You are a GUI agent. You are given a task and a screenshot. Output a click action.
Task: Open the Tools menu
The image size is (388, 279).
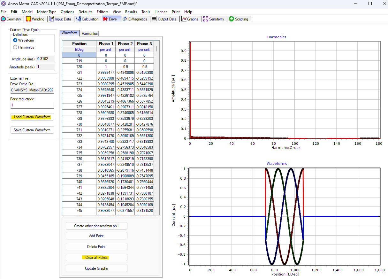click(x=146, y=12)
